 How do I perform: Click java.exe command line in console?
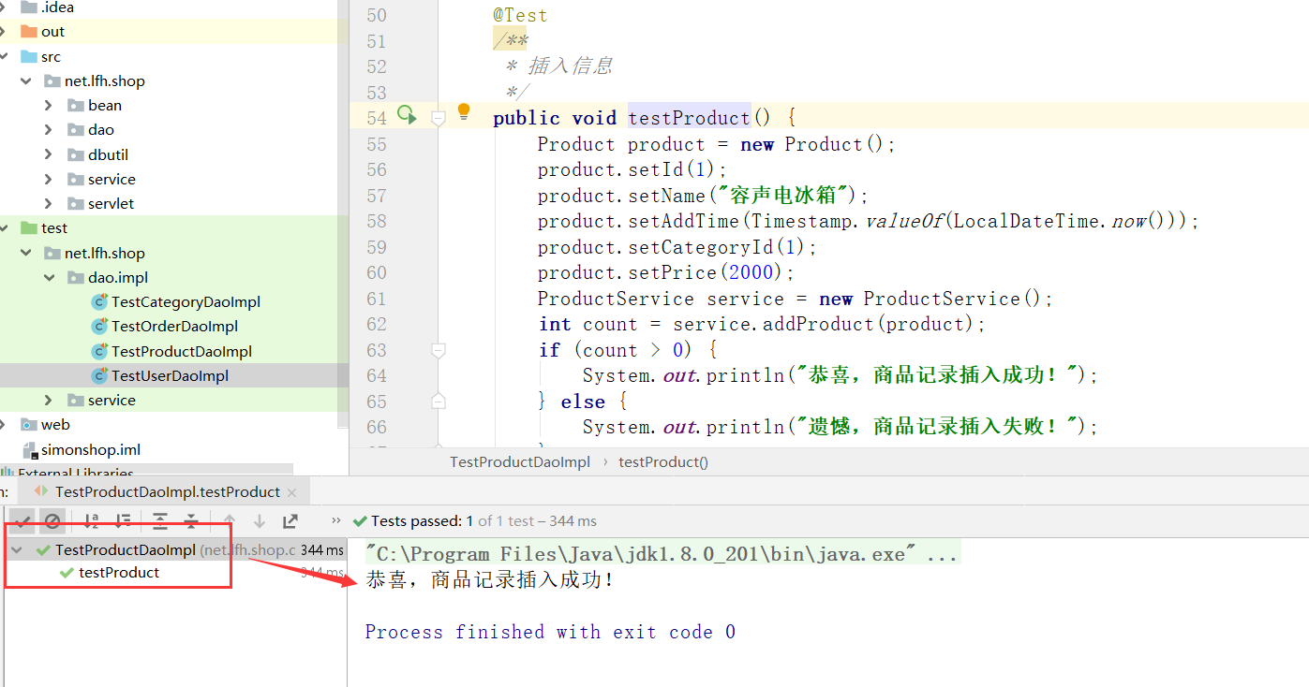point(662,554)
